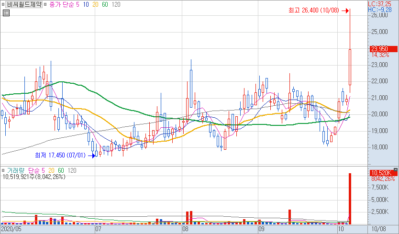Screen dimensions: 399x234
Task: Click the 21,000 price axis label
Action: click(x=380, y=98)
